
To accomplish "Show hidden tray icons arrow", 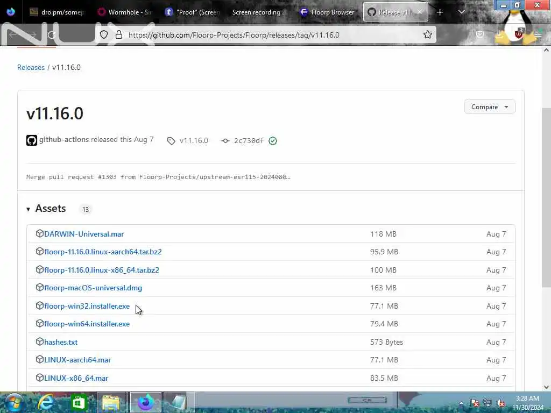I will 461,403.
